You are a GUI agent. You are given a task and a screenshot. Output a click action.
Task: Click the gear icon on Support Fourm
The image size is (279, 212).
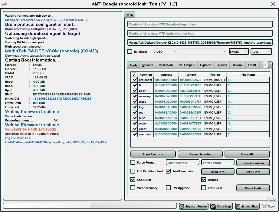[182, 206]
